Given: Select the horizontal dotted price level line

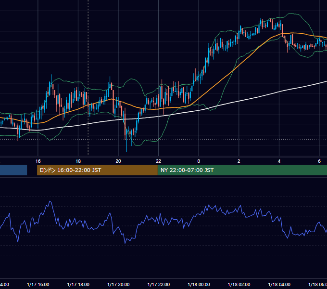Looking at the screenshot, I should [163, 139].
